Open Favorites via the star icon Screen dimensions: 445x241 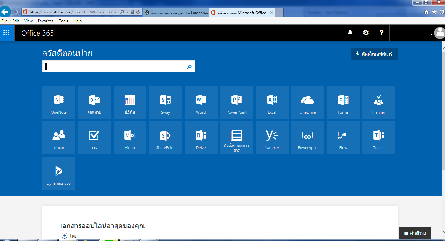(x=434, y=12)
